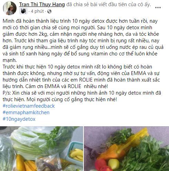This screenshot has width=169, height=171.
Task: Open Tran Thi Thuy Hang's profile picture
Action: tap(10, 8)
